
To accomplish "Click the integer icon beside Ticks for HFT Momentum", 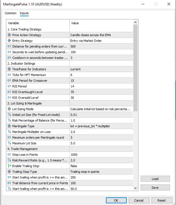I will (x=9, y=75).
